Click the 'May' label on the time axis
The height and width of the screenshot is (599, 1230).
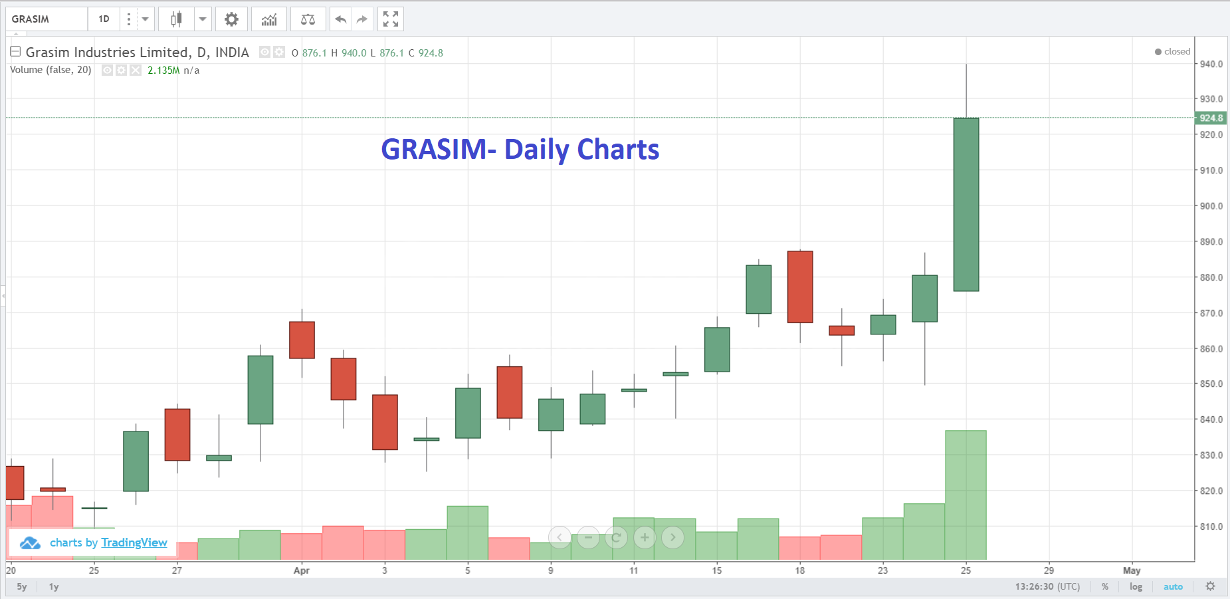point(1132,570)
